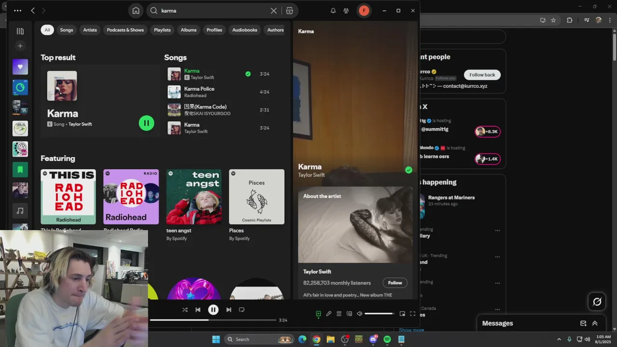
Task: Pause playback in the player bar
Action: click(x=213, y=310)
